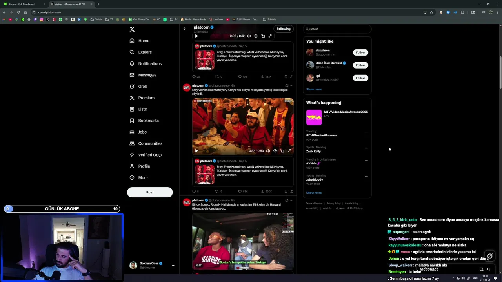Viewport: 502px width, 282px height.
Task: Open Gokhan Oner account options menu
Action: pos(173,265)
